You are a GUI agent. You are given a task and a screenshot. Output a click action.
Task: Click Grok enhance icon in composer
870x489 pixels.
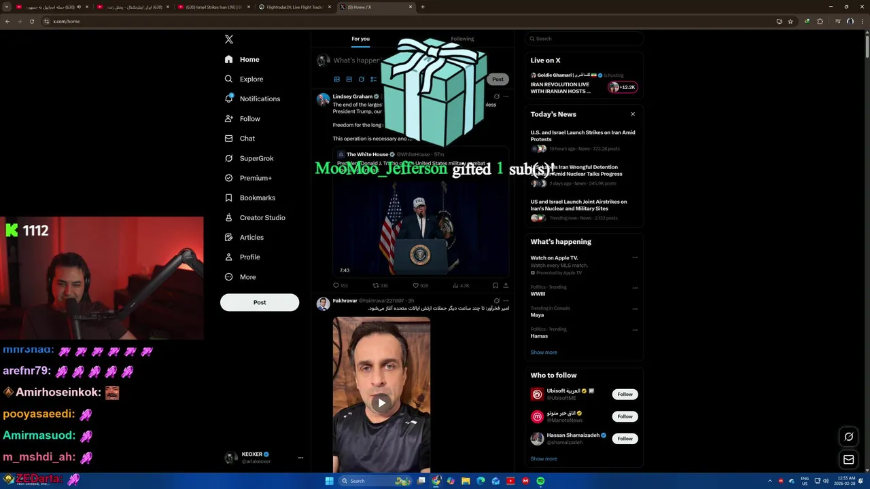[361, 79]
